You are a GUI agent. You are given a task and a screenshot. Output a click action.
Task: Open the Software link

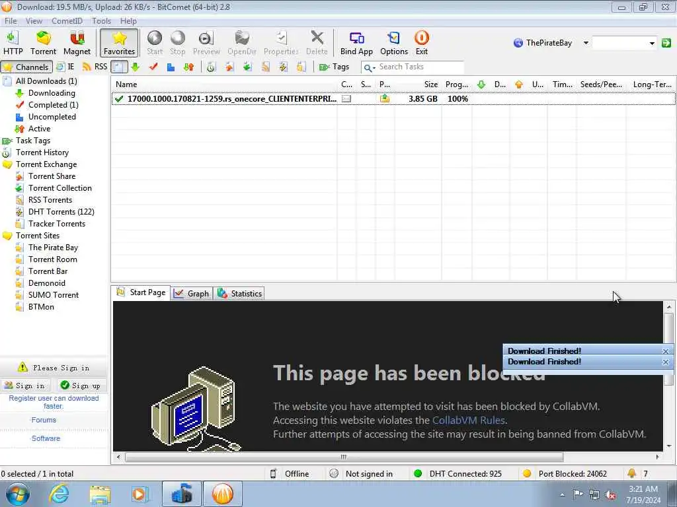(46, 438)
